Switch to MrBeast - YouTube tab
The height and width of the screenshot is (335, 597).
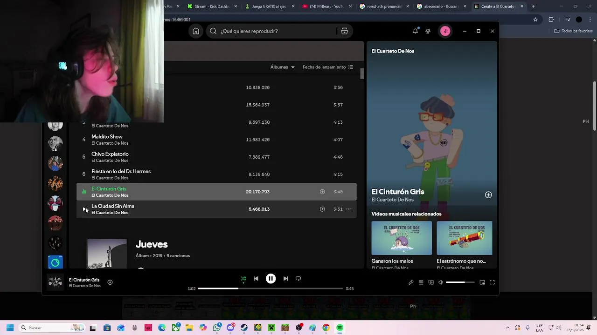click(326, 7)
